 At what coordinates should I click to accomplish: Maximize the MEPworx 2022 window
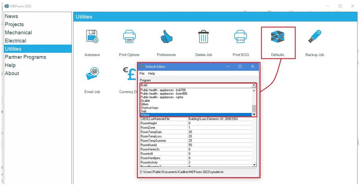[340, 6]
